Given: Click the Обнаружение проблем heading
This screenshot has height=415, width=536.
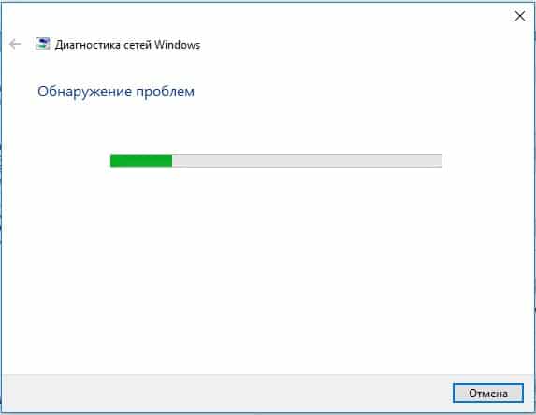Looking at the screenshot, I should [x=116, y=92].
